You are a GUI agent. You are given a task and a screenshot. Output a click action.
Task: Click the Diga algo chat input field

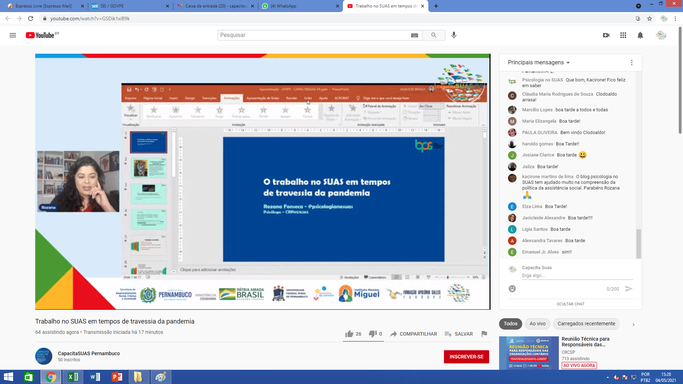click(576, 276)
